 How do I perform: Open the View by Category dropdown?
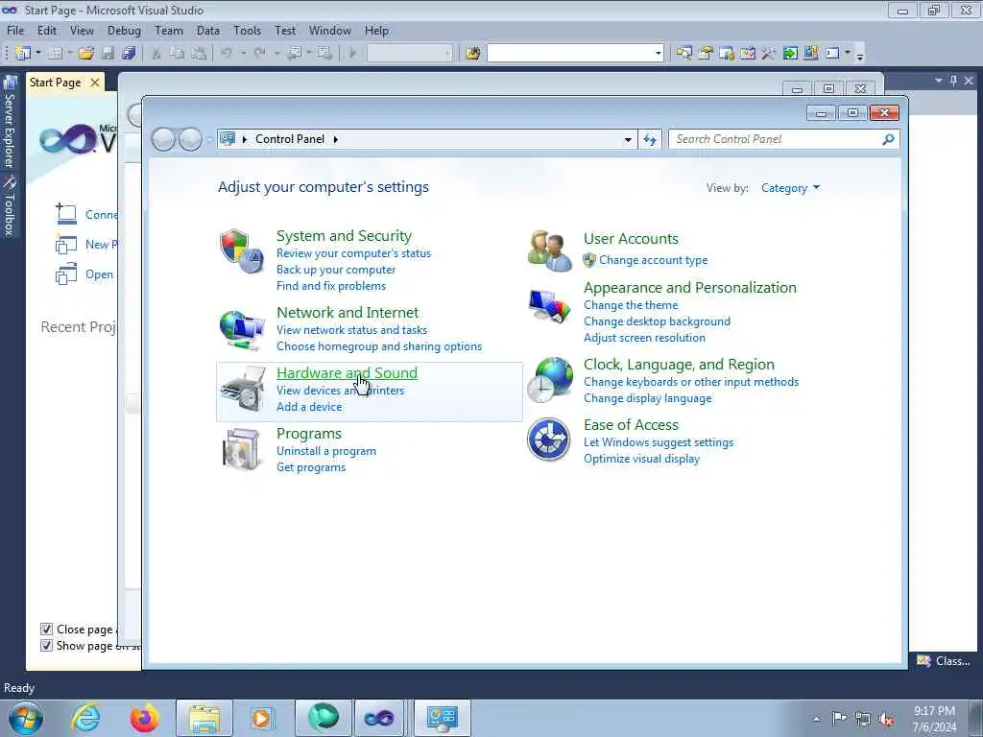(791, 188)
